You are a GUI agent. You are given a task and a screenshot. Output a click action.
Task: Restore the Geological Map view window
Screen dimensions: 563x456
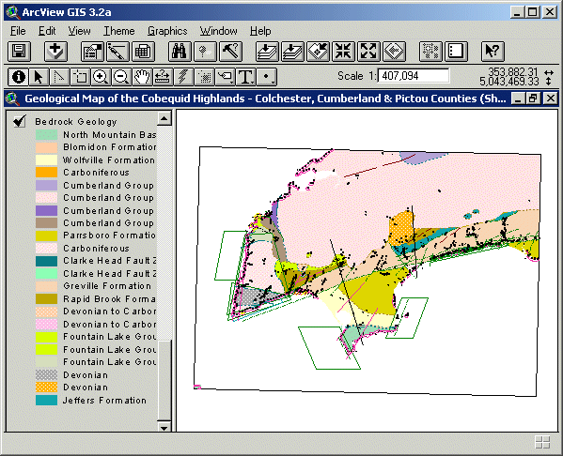pos(533,99)
